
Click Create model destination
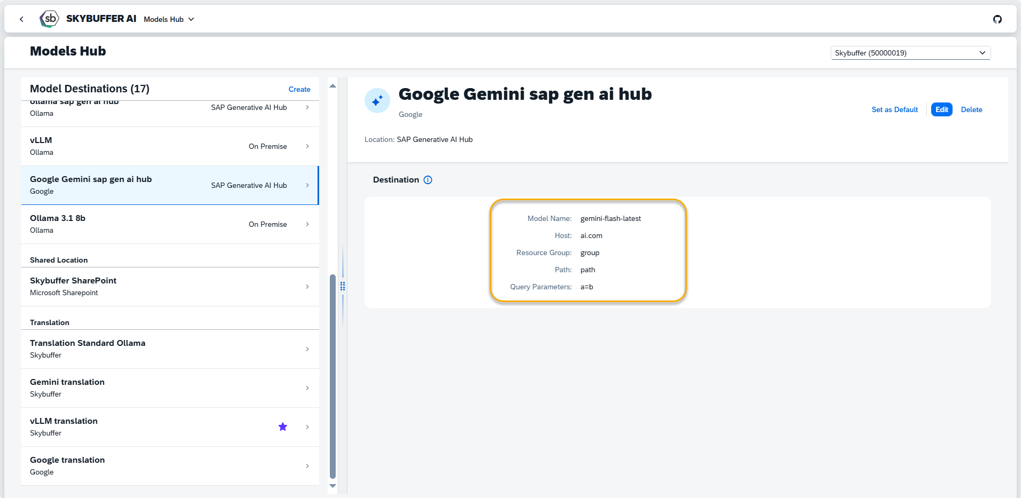pyautogui.click(x=299, y=89)
